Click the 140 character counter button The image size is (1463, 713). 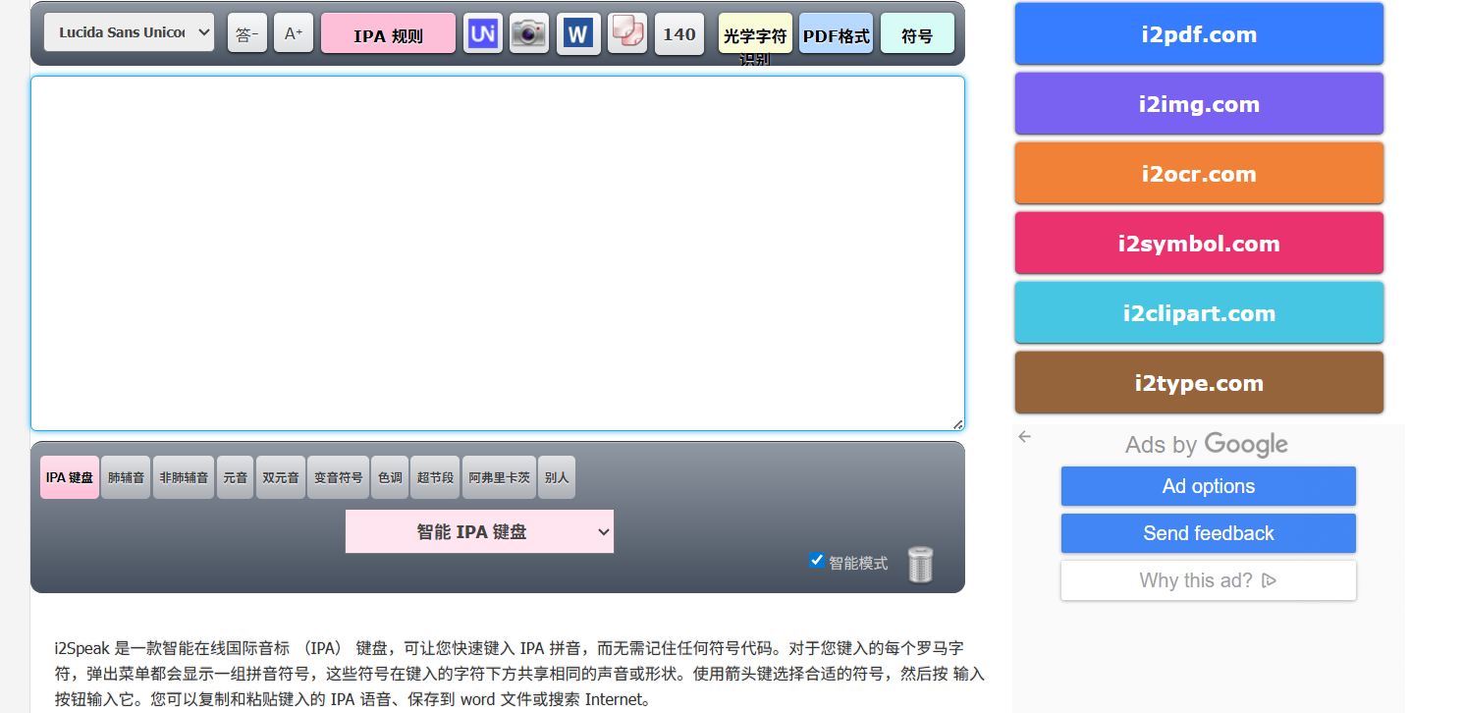(679, 34)
